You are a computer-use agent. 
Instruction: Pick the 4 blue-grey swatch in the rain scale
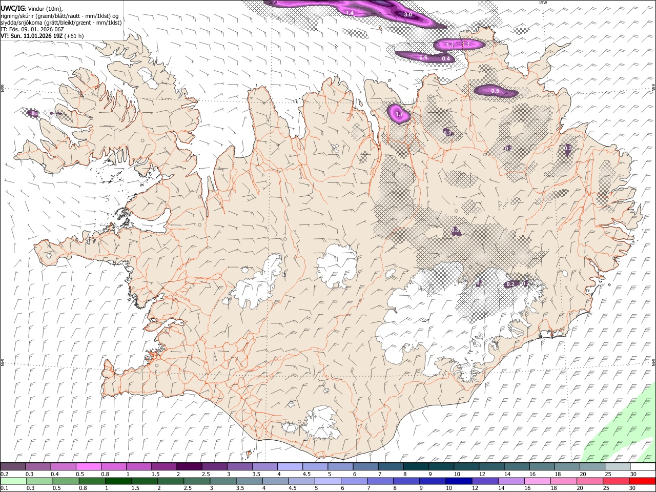pos(275,481)
